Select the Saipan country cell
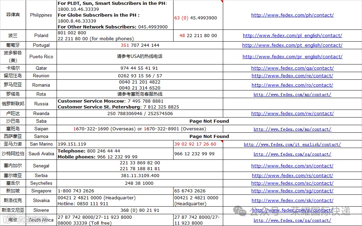 (41, 129)
